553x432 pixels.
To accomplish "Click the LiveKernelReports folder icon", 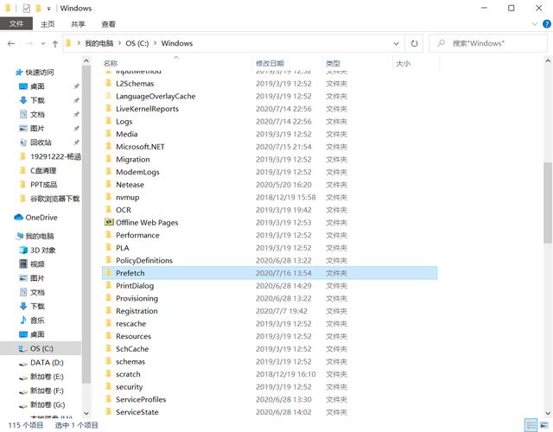I will point(109,109).
